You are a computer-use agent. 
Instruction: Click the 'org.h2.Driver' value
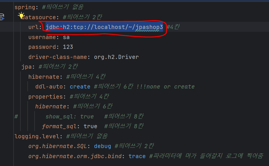point(116,57)
